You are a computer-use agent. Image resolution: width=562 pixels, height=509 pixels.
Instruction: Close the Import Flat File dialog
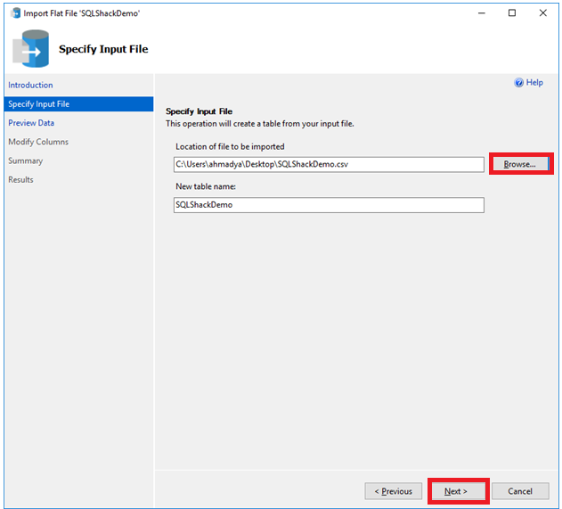pyautogui.click(x=542, y=13)
